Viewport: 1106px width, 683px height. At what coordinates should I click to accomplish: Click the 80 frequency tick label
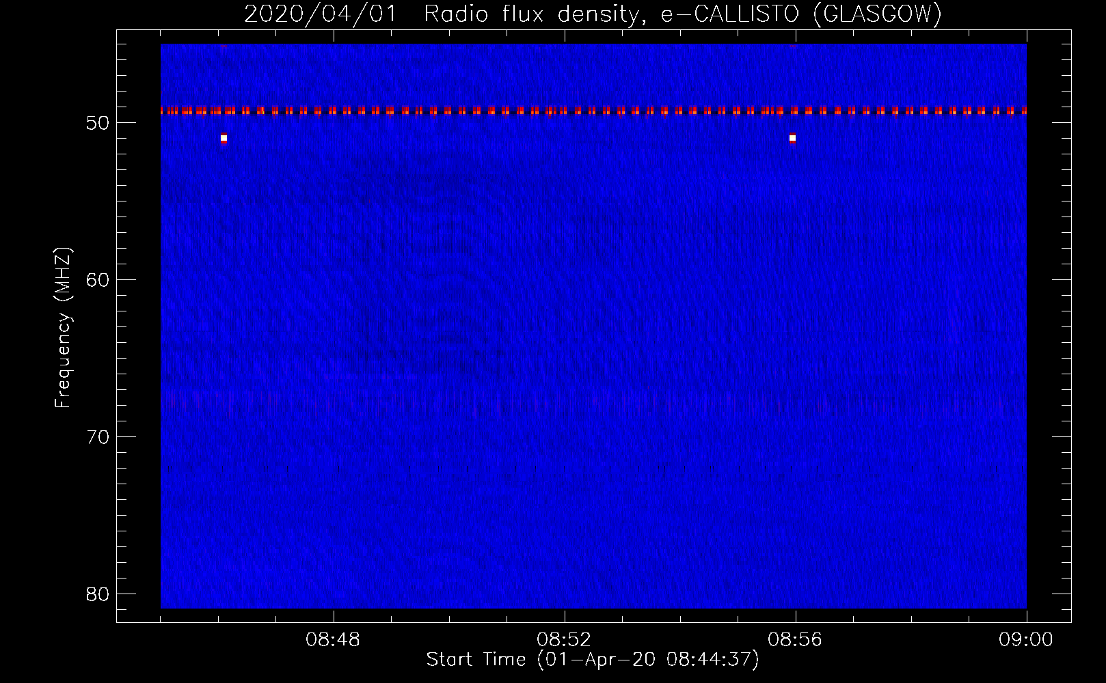pyautogui.click(x=98, y=594)
